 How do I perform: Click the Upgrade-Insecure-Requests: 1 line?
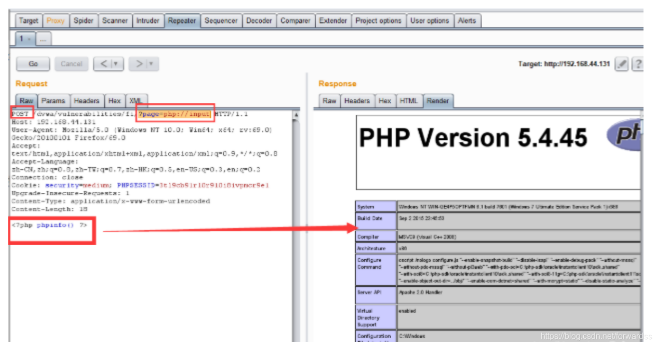(71, 193)
